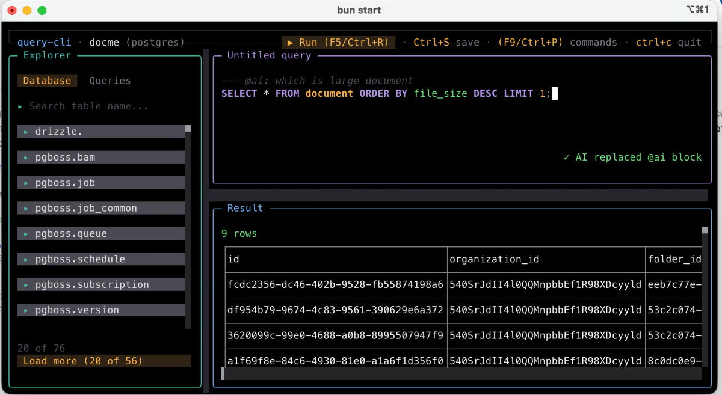Expand the pgboss.job_common arrow
Screen dimensions: 722x395
coord(26,209)
